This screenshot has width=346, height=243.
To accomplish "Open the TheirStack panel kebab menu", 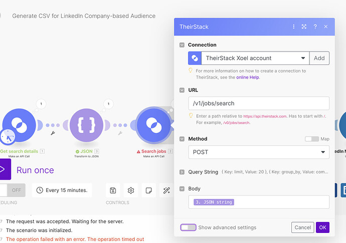I will (x=293, y=26).
